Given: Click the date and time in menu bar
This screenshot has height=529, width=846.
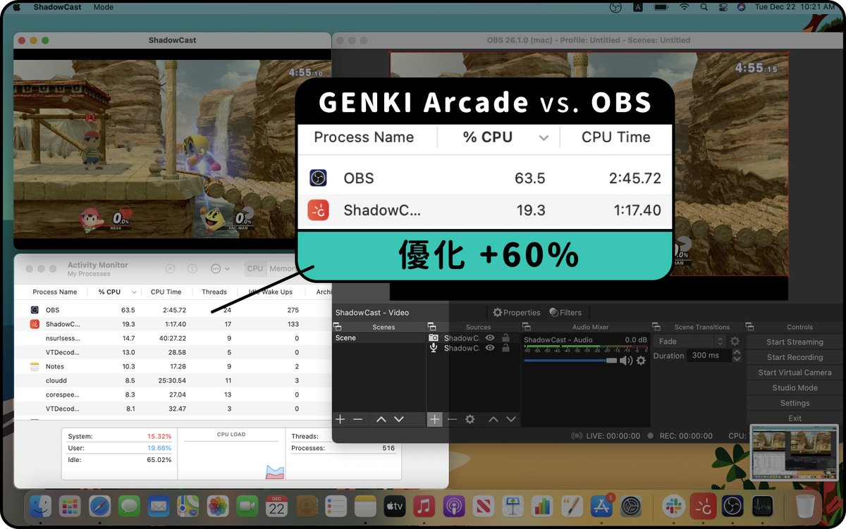Looking at the screenshot, I should pos(795,7).
